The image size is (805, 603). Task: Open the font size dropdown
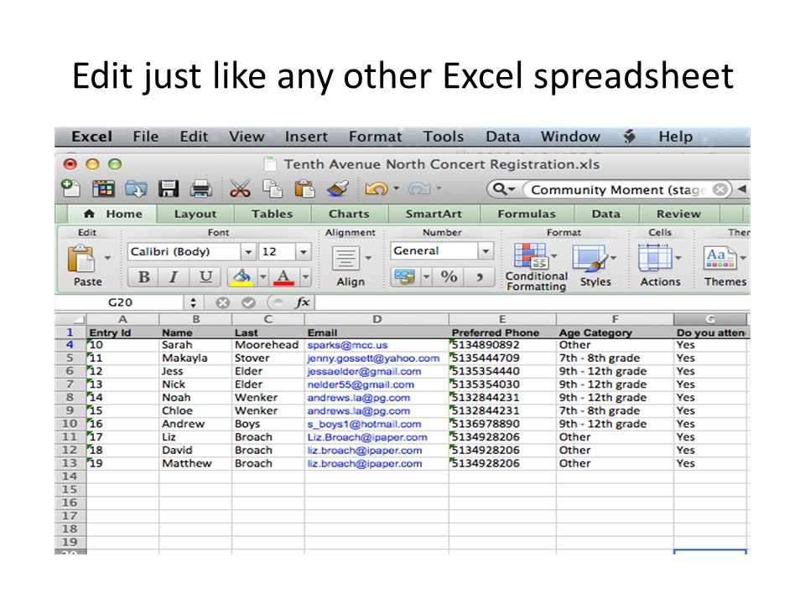click(x=304, y=252)
